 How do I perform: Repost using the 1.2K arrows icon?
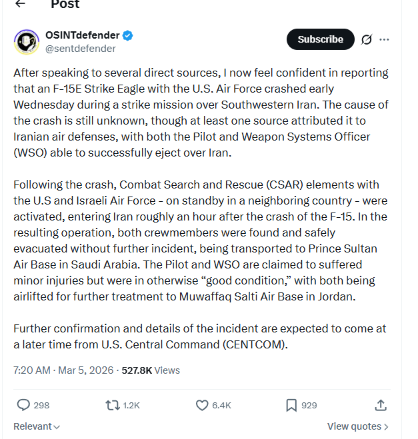(113, 405)
